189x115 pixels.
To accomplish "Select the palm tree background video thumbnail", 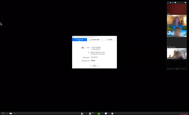I will [x=177, y=31].
